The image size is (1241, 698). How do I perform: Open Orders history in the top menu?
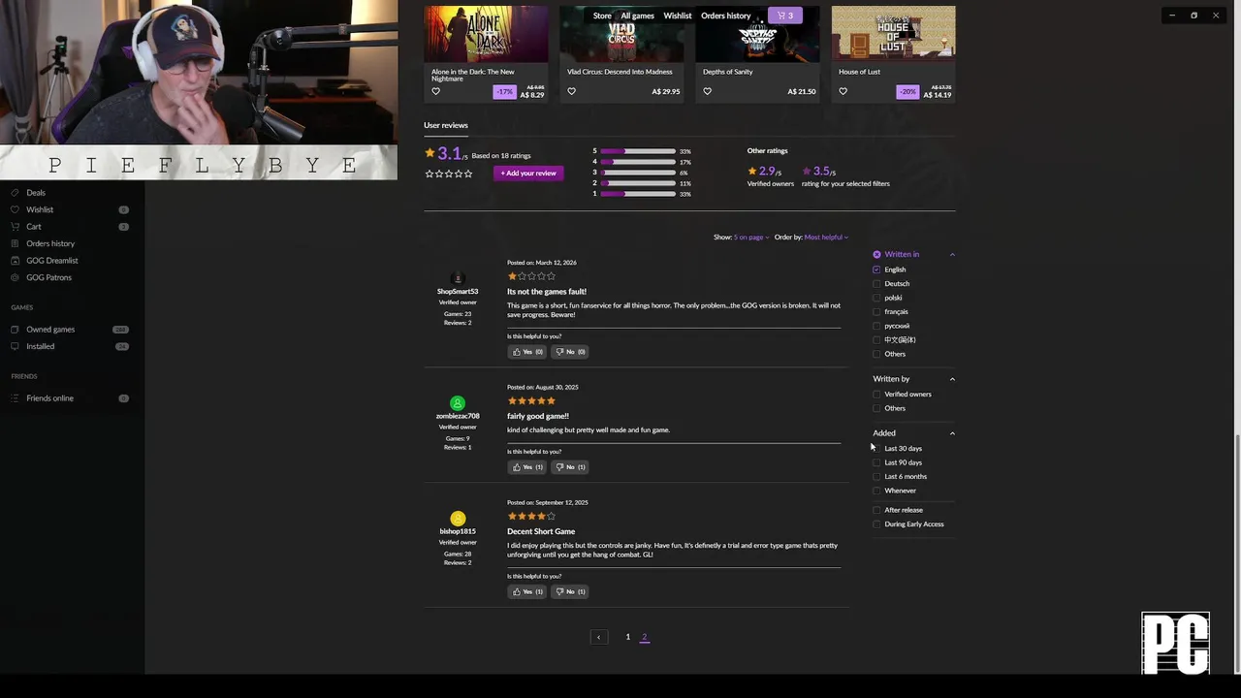click(725, 16)
